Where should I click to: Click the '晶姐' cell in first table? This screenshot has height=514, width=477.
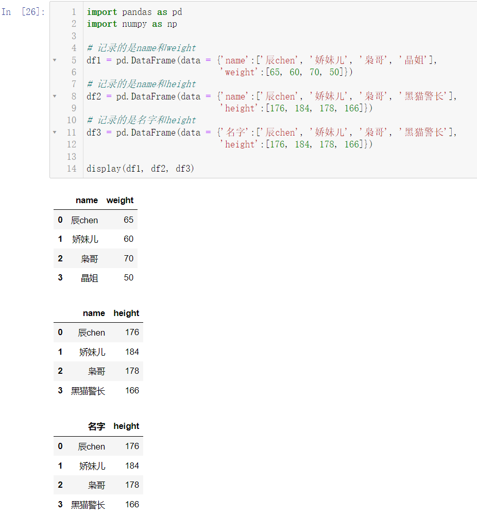coord(90,278)
